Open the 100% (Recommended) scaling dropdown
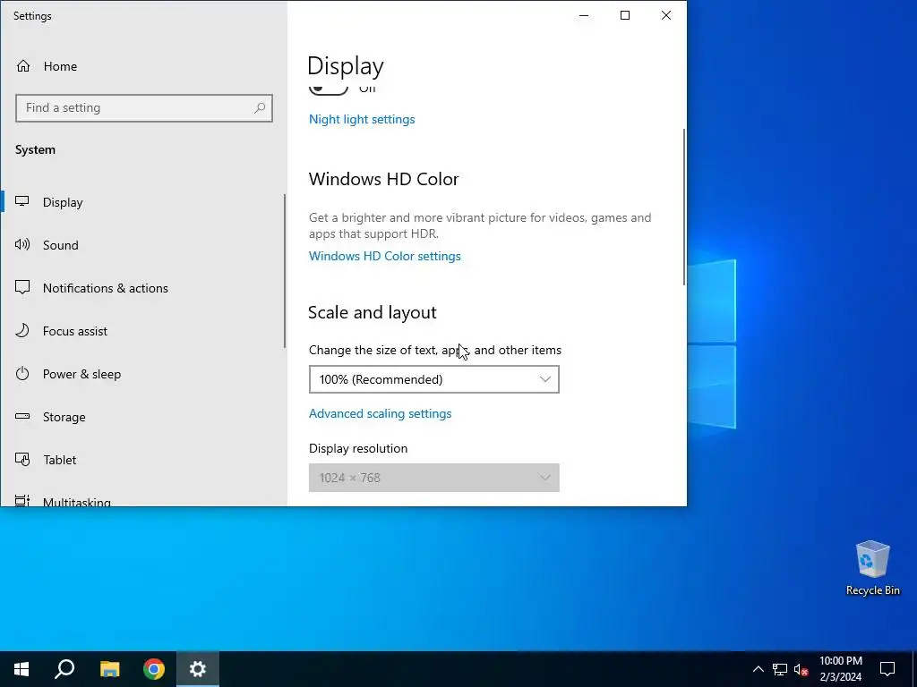Screen dimensions: 917x687 [434, 379]
